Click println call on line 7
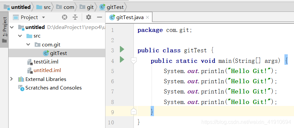Screen dimensions: 294x128 (x=213, y=92)
